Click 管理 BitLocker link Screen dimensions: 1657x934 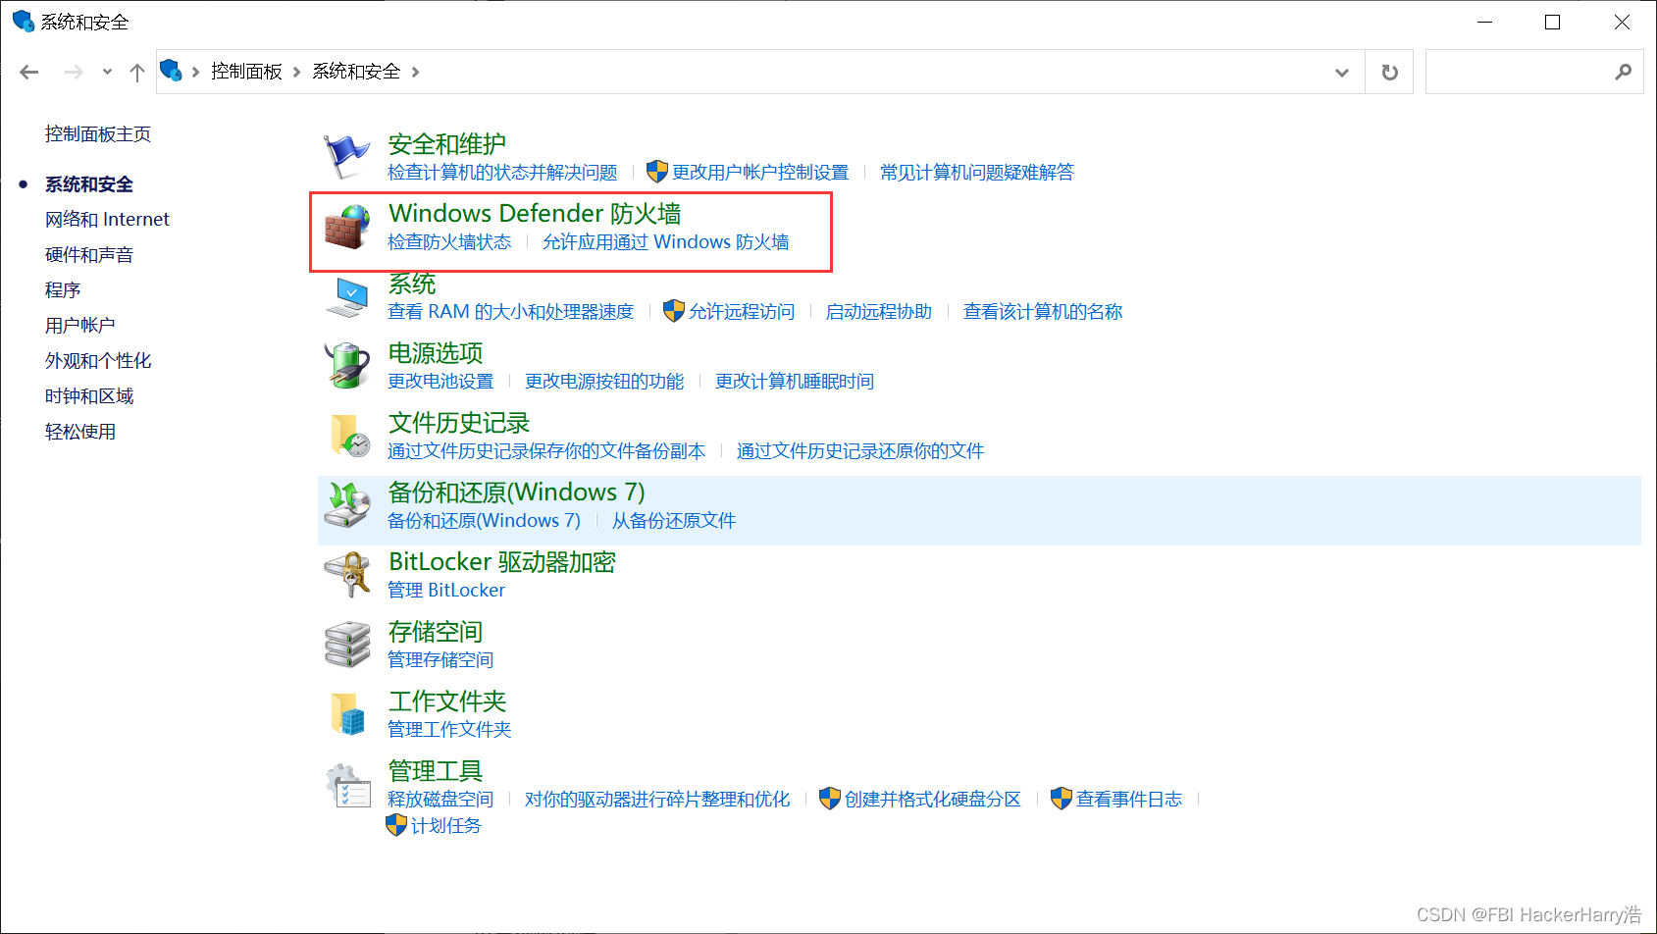tap(446, 591)
